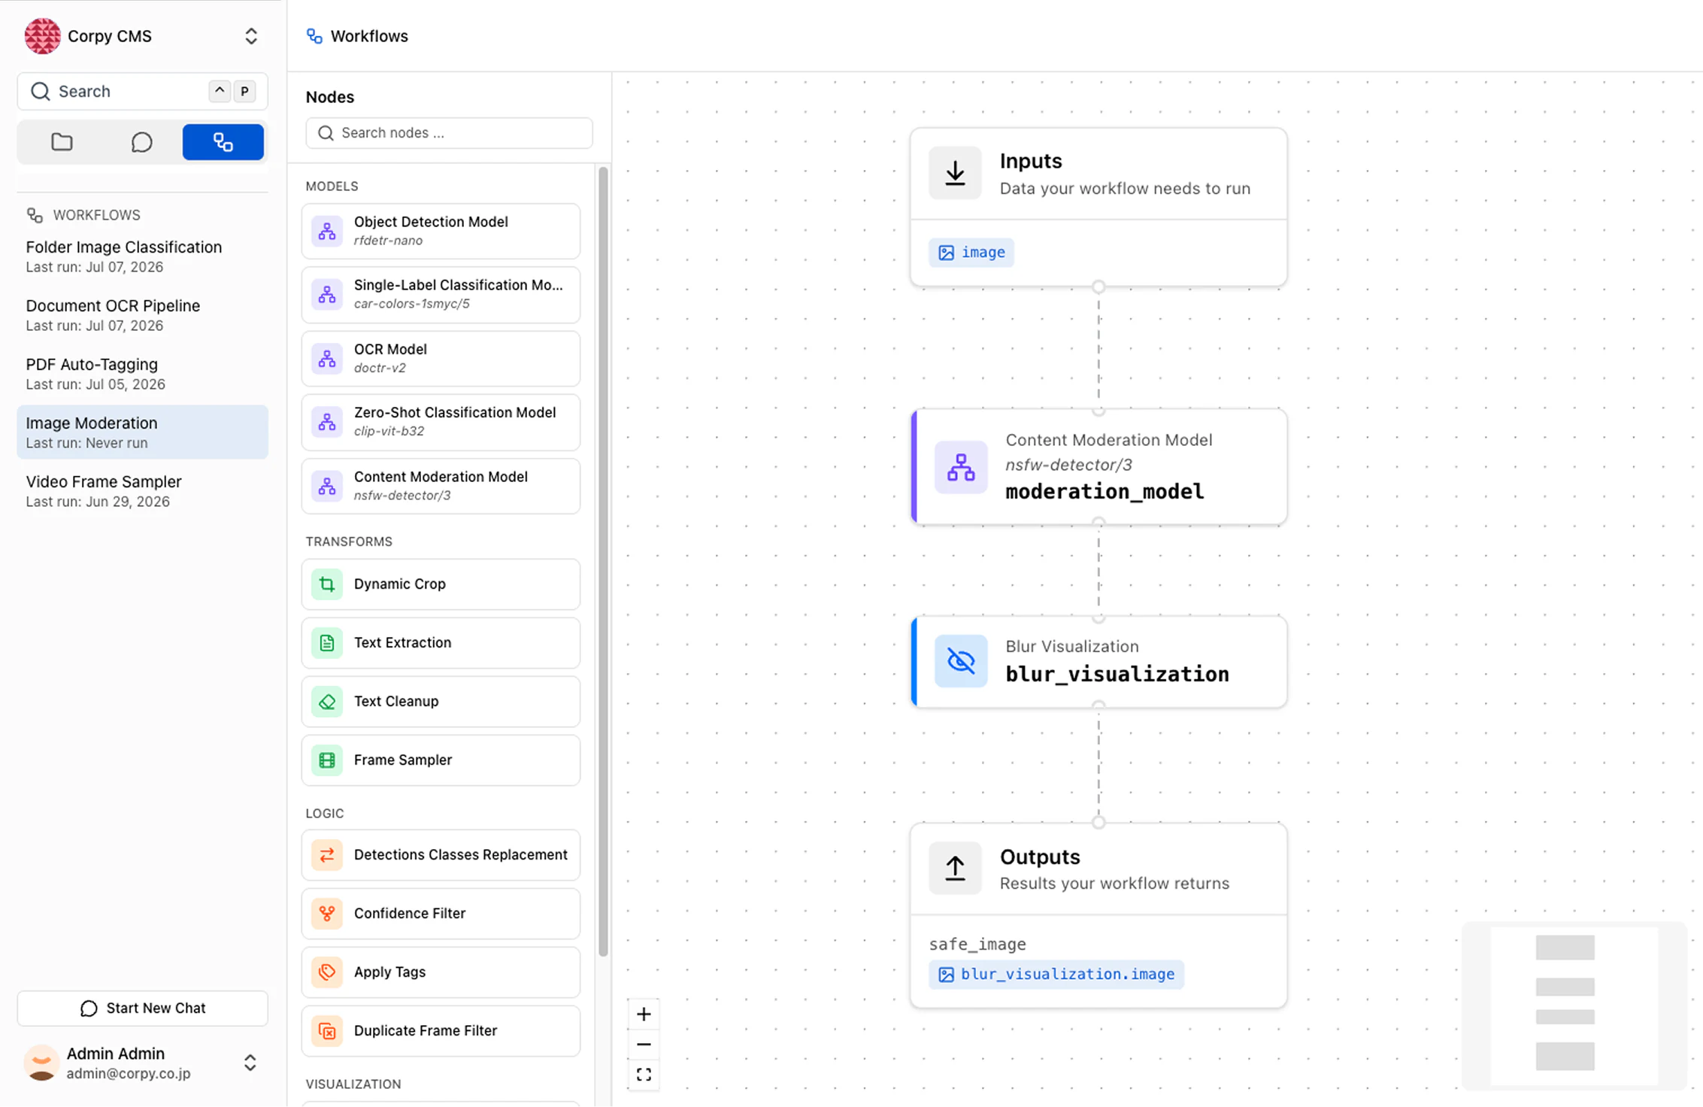The height and width of the screenshot is (1107, 1703).
Task: Select the workflows tab icon
Action: pyautogui.click(x=223, y=142)
